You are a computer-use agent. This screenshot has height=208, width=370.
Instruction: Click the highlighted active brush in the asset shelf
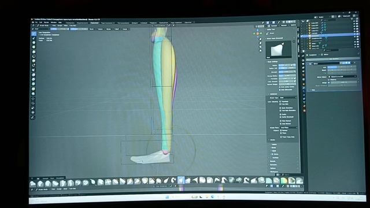tap(181, 180)
